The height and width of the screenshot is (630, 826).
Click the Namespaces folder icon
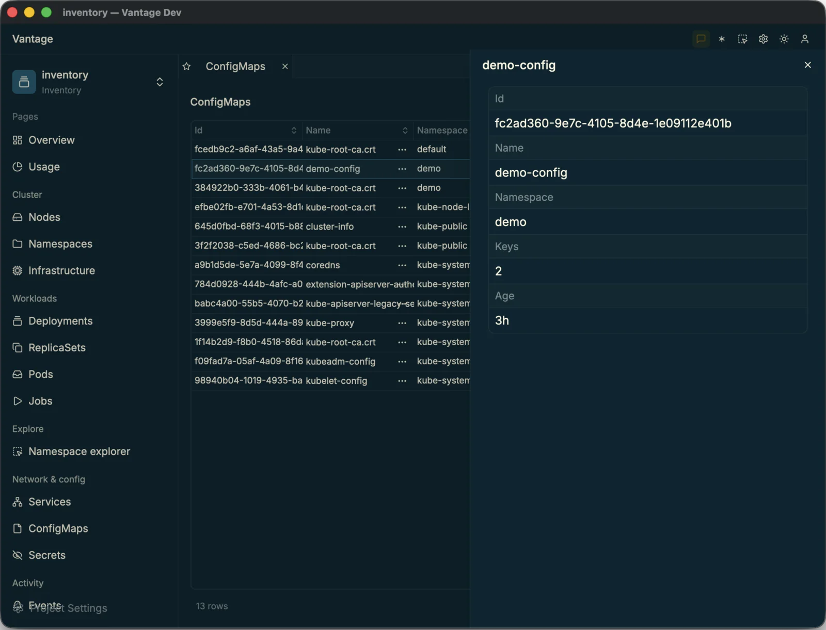pos(18,244)
